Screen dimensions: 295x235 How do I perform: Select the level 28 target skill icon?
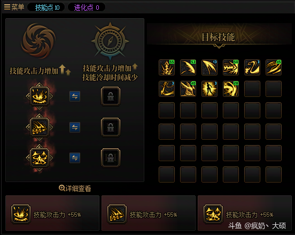231,89
